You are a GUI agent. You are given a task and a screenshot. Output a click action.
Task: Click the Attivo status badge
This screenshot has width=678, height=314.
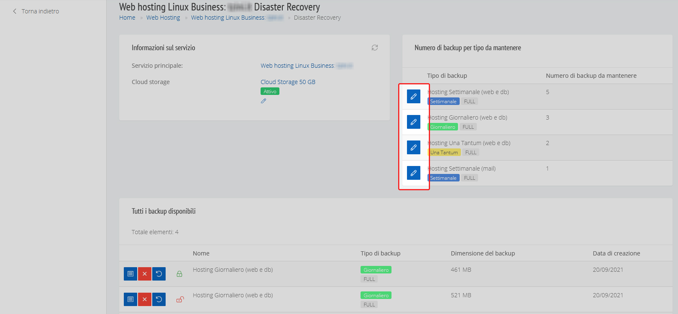pyautogui.click(x=270, y=92)
